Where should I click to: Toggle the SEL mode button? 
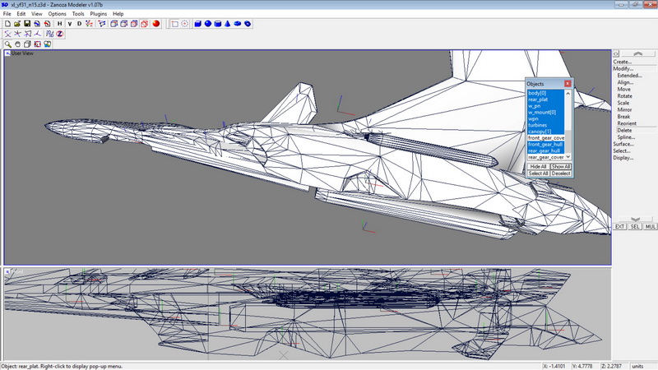pos(635,227)
